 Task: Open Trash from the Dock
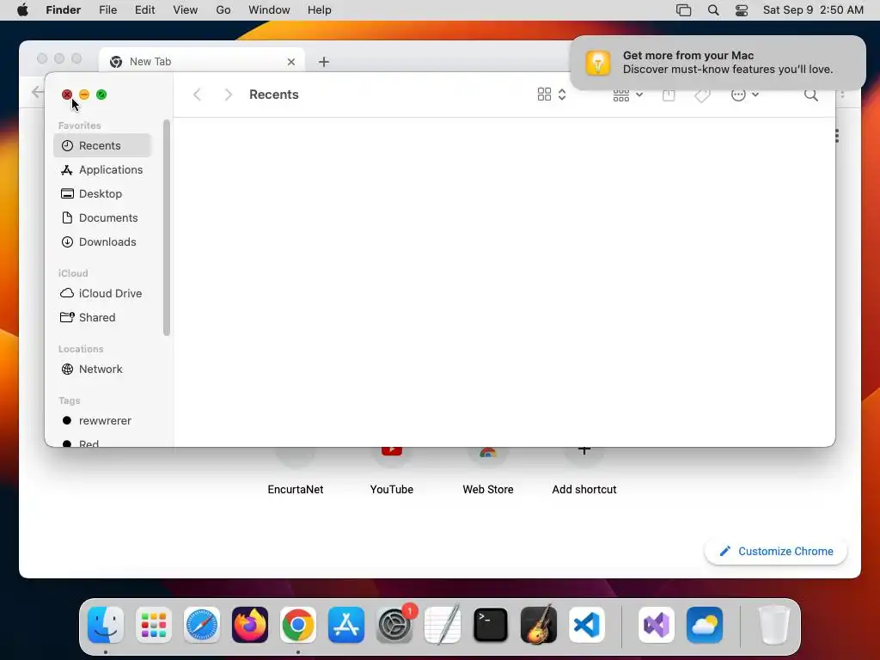(x=774, y=625)
